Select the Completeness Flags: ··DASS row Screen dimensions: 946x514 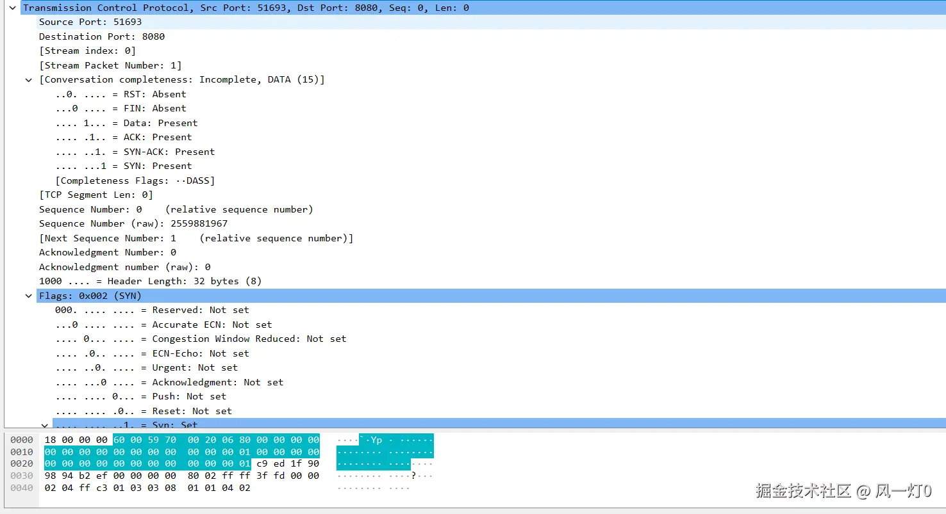499,181
